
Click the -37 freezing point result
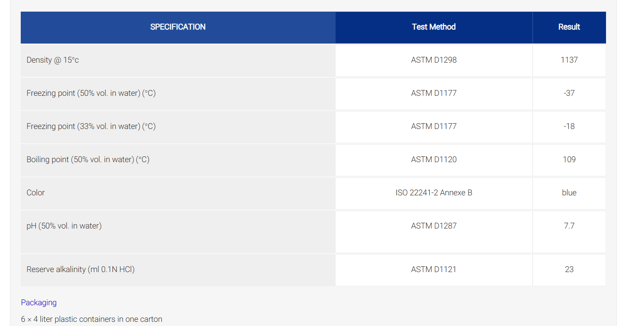click(569, 93)
